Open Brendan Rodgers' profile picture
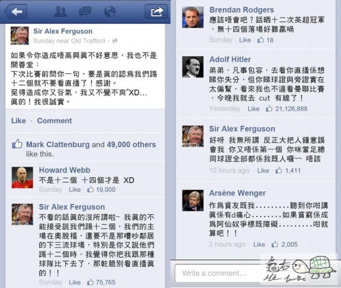Image resolution: width=341 pixels, height=288 pixels. click(x=193, y=17)
